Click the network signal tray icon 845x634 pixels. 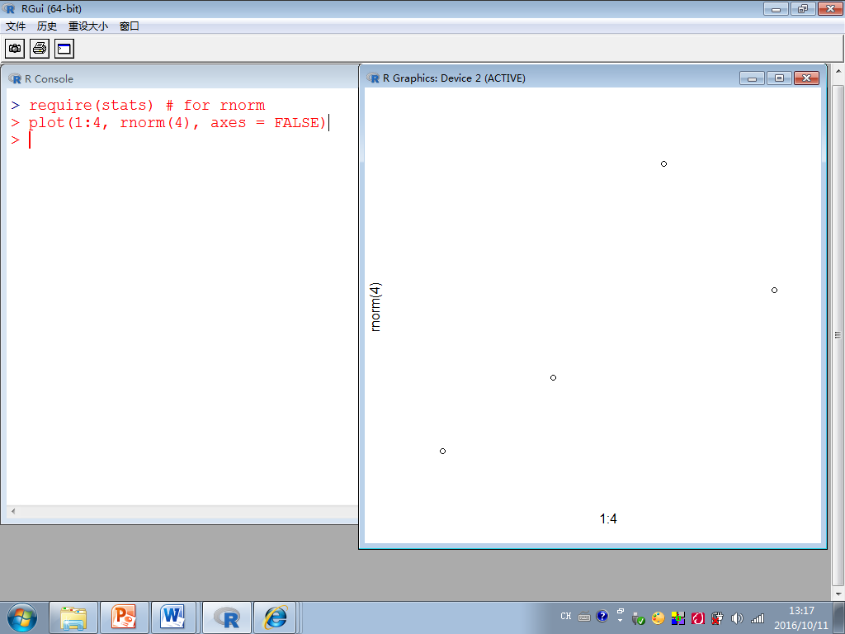758,617
